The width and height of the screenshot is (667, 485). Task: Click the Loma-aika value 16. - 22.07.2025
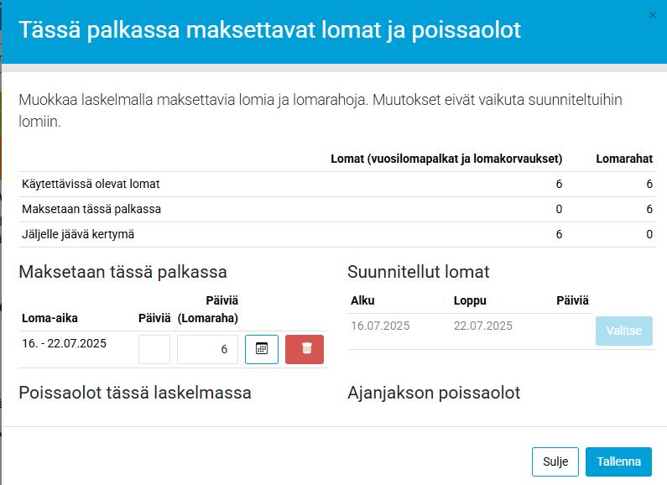pos(65,343)
